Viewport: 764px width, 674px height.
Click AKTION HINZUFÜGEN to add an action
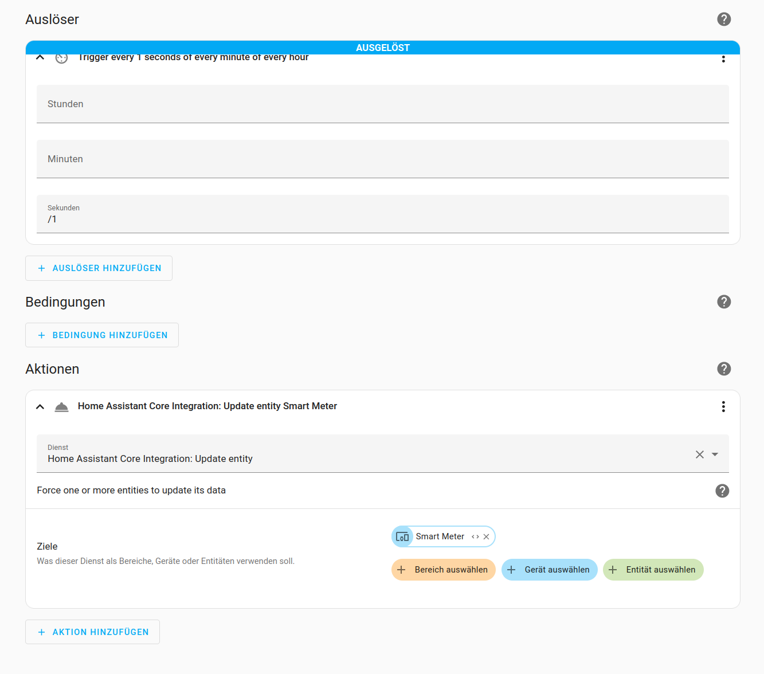pos(92,632)
